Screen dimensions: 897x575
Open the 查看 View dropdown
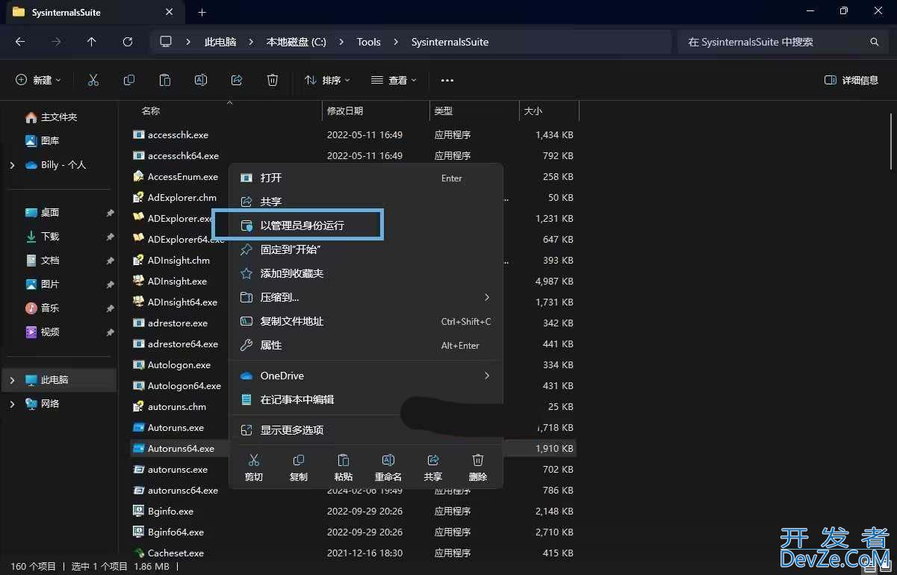tap(394, 80)
